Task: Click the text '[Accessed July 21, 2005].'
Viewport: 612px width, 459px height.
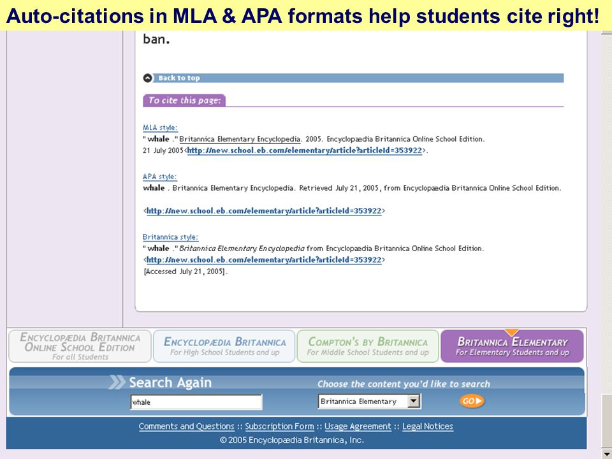Action: pyautogui.click(x=186, y=272)
